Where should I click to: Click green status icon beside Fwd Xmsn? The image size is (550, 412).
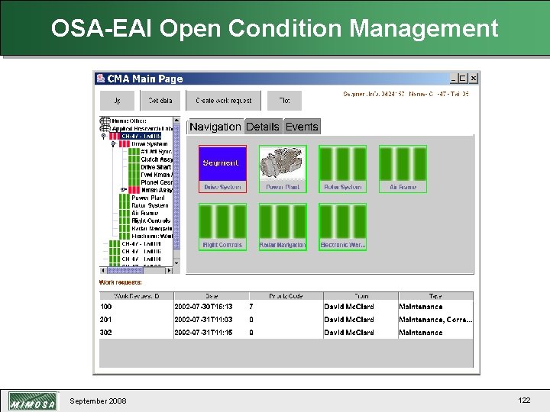[134, 175]
